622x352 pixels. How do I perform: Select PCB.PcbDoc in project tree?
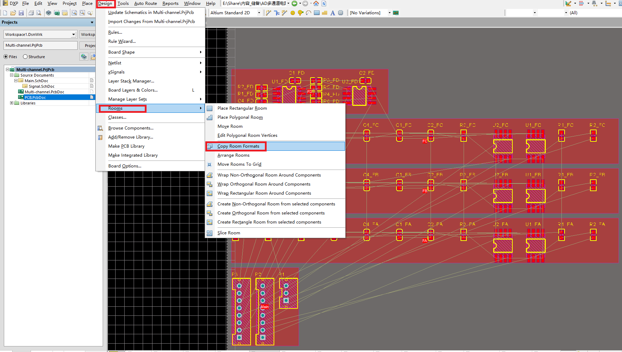(35, 97)
